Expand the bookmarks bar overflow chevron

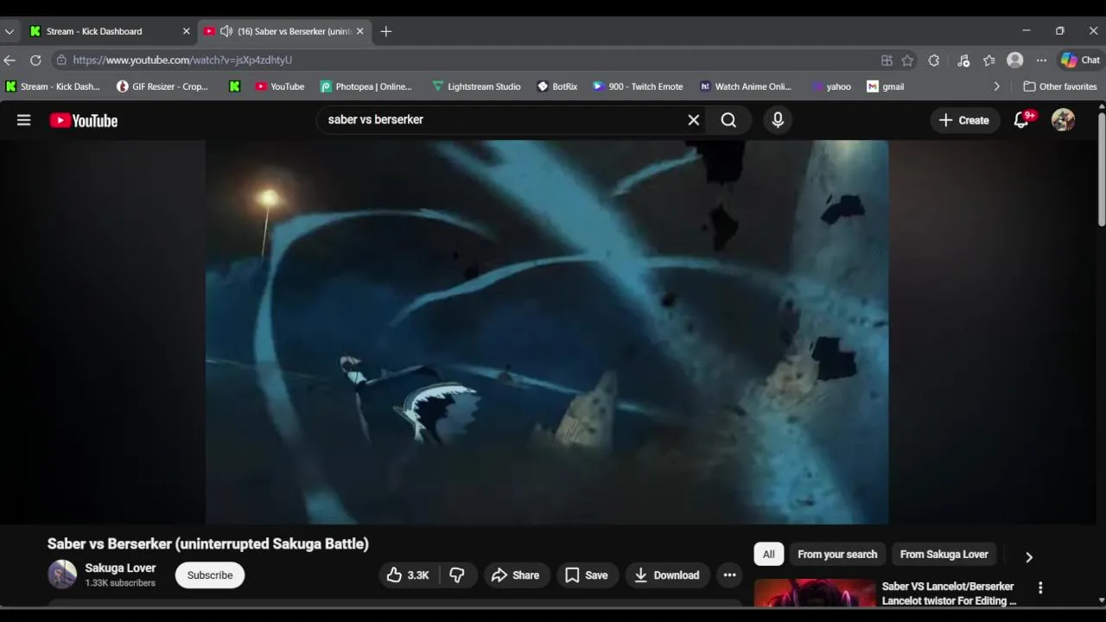coord(996,86)
